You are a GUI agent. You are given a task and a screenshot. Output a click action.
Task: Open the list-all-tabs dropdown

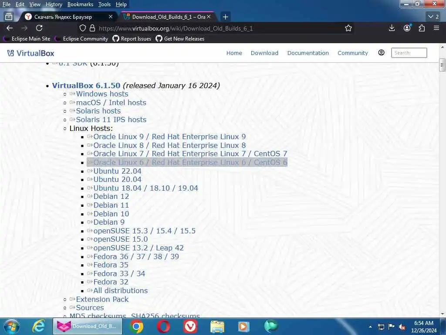pos(433,17)
